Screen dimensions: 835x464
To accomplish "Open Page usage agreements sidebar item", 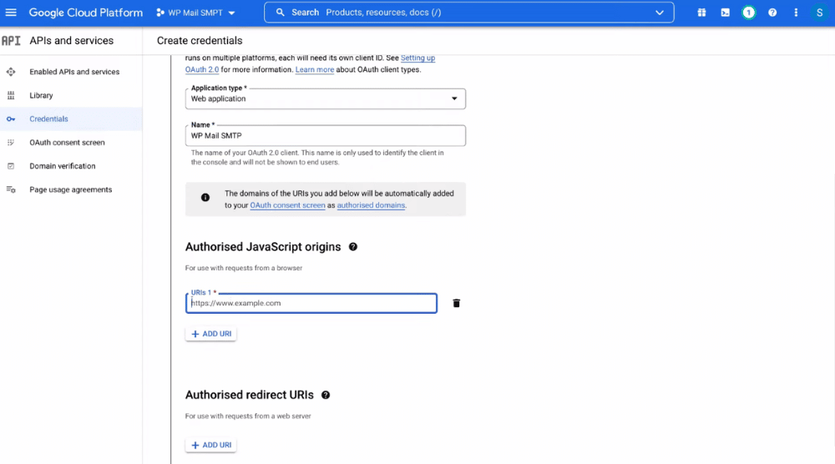I will pyautogui.click(x=71, y=189).
